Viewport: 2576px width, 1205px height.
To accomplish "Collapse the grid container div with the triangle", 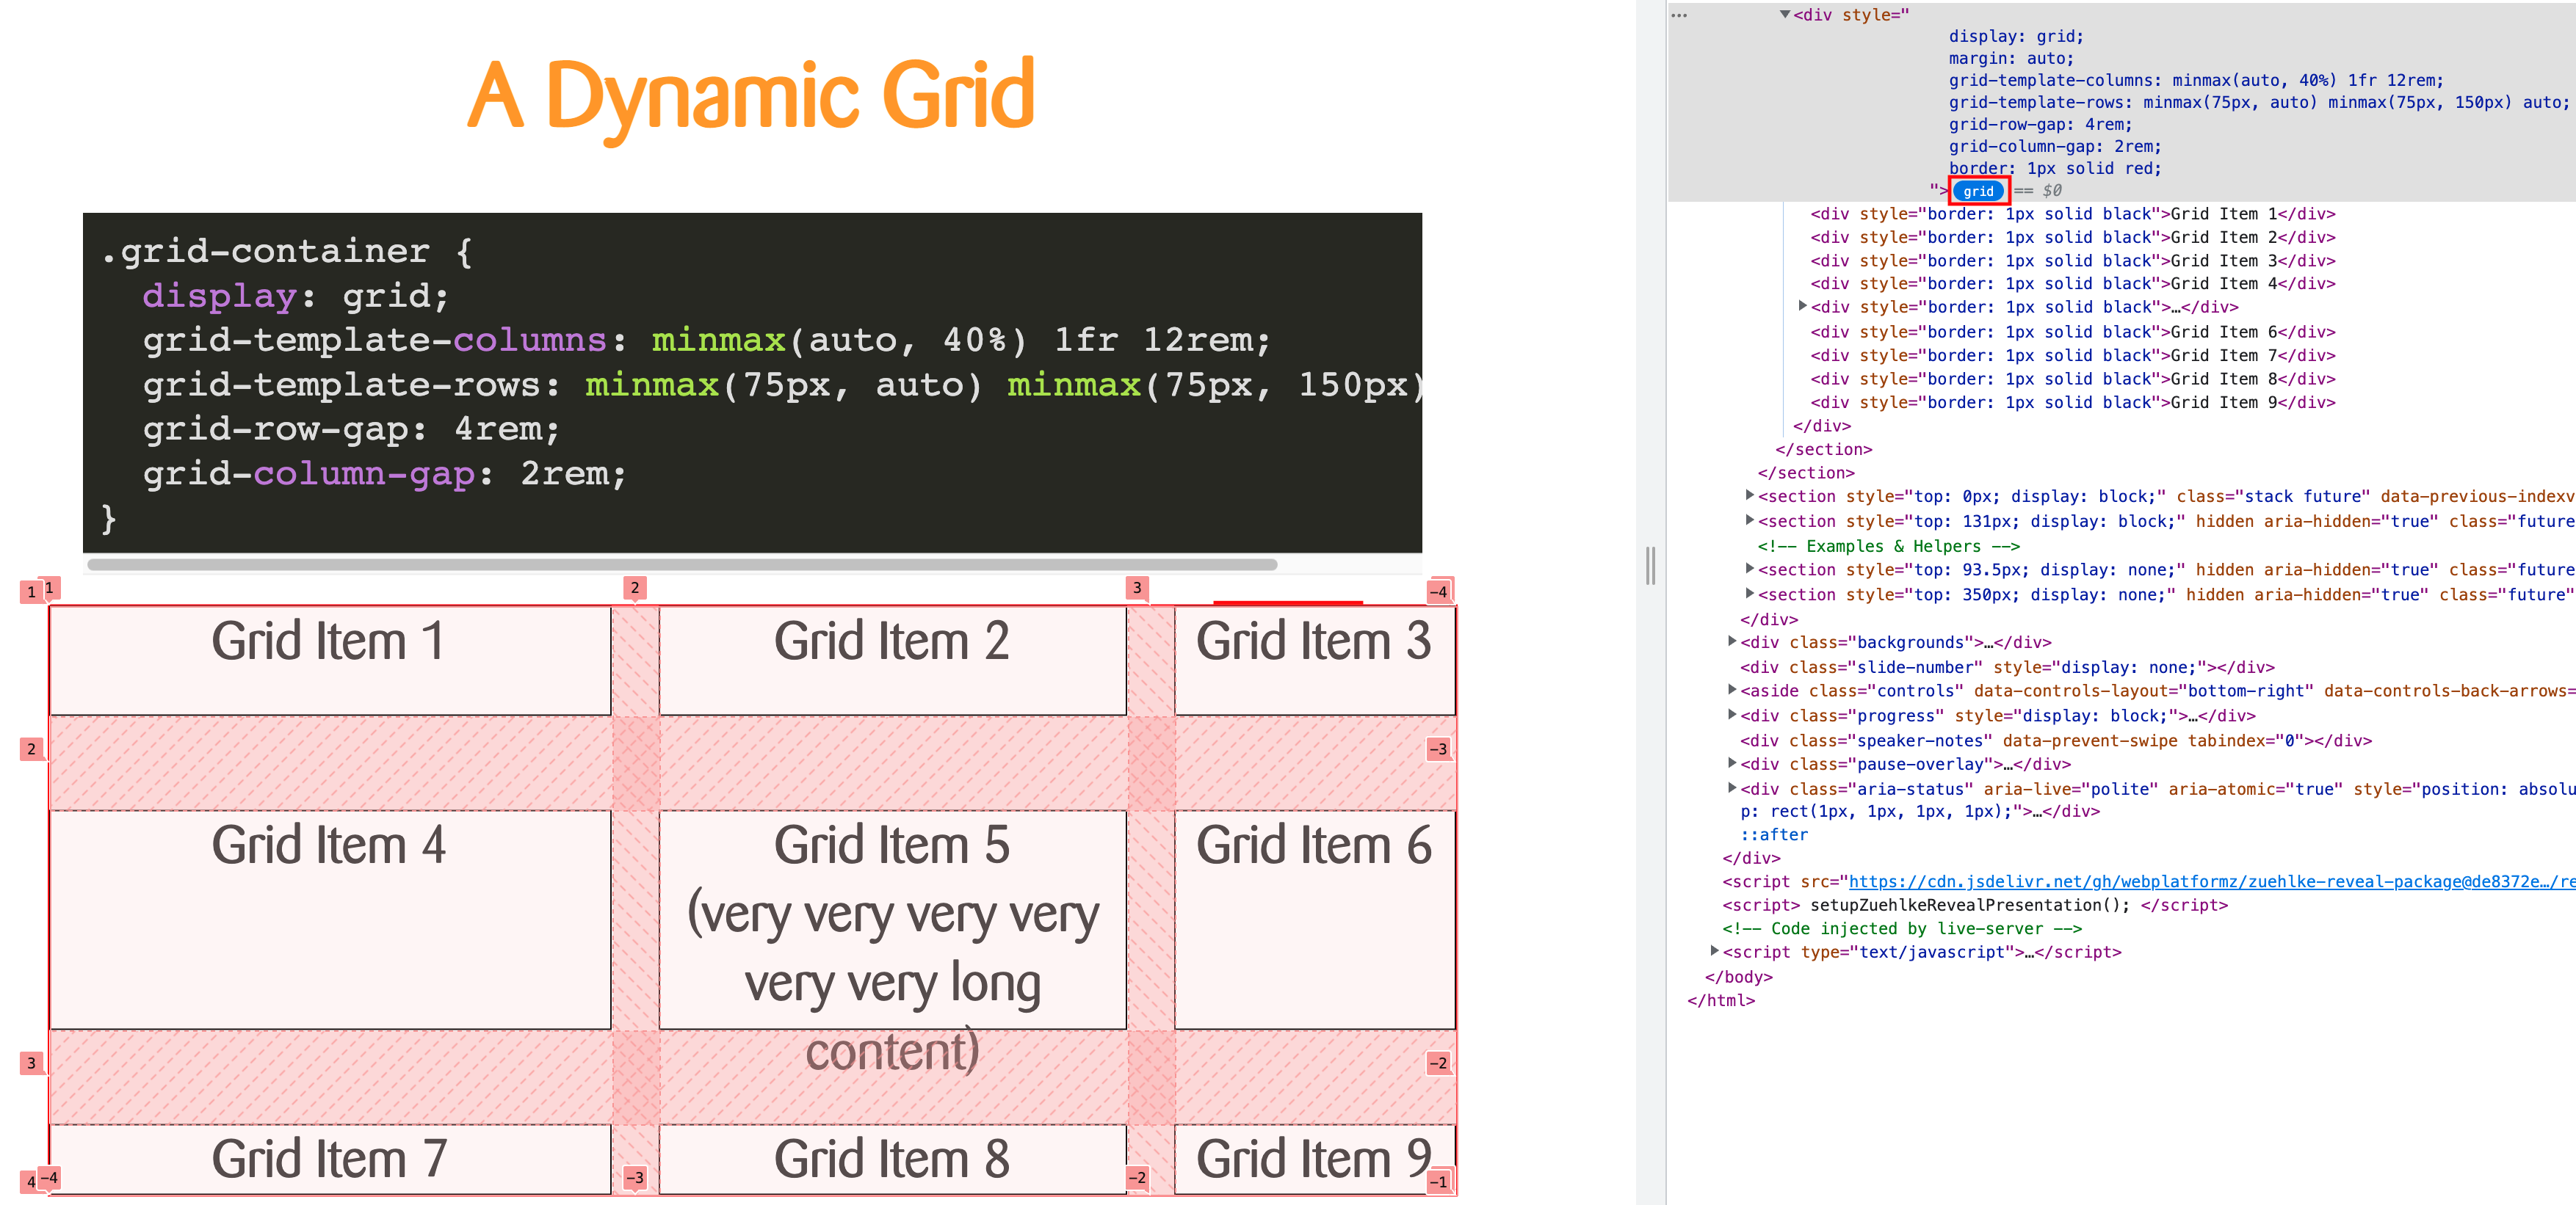I will [1785, 14].
